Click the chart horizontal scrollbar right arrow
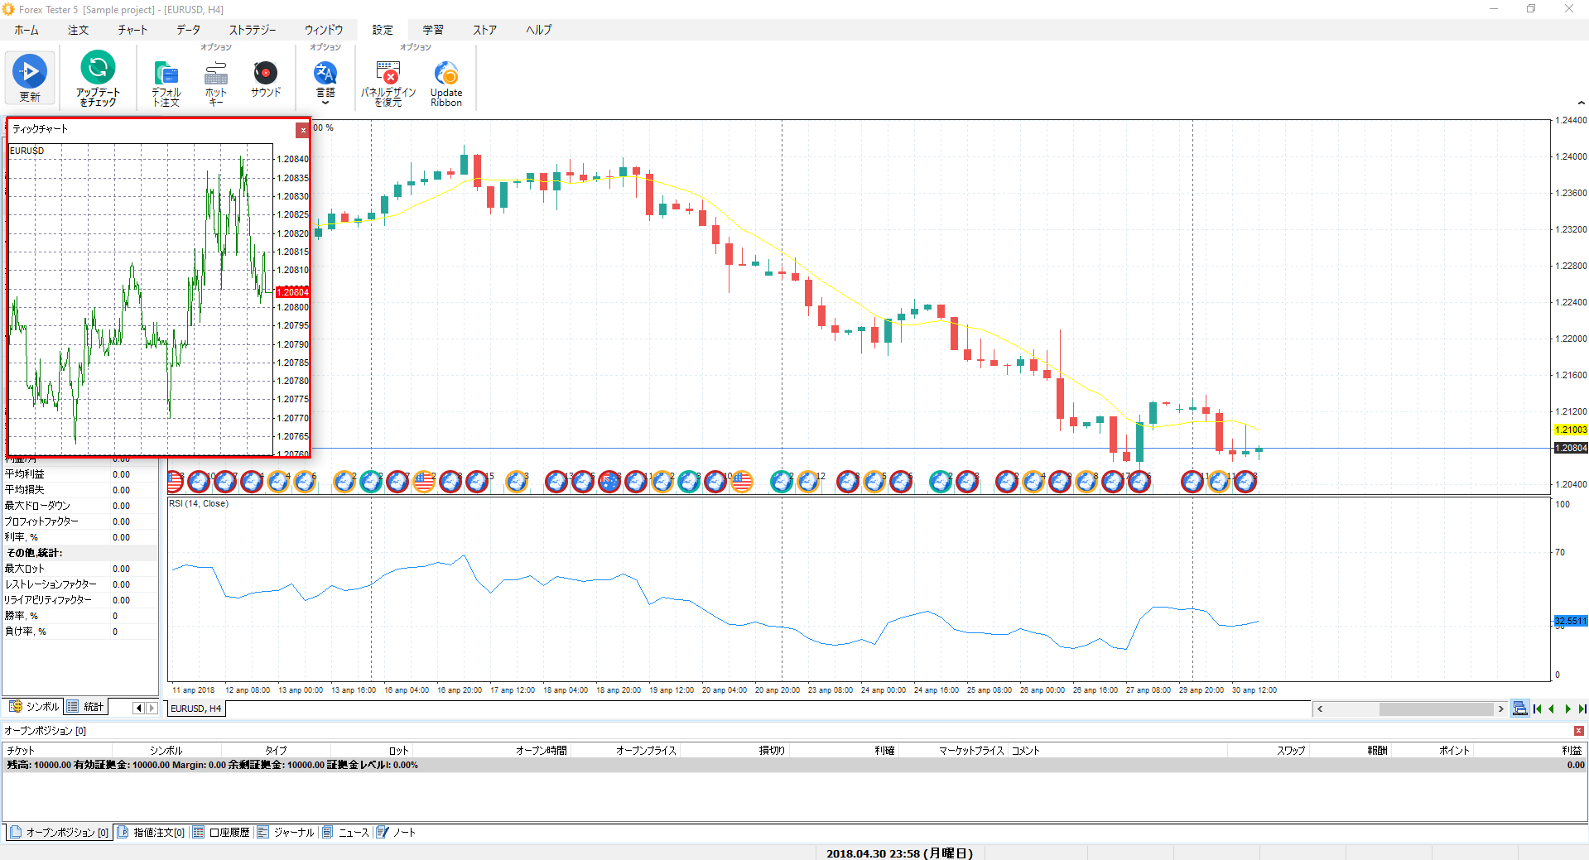Image resolution: width=1589 pixels, height=860 pixels. (1500, 709)
